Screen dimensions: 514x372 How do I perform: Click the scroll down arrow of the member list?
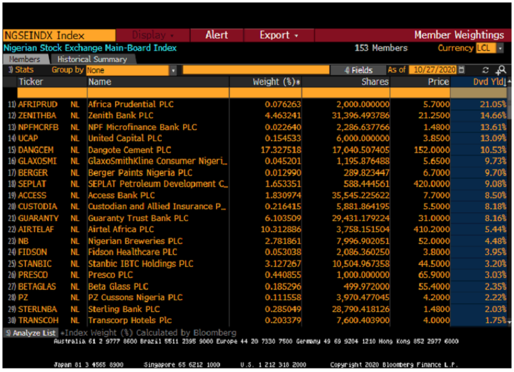pos(509,322)
